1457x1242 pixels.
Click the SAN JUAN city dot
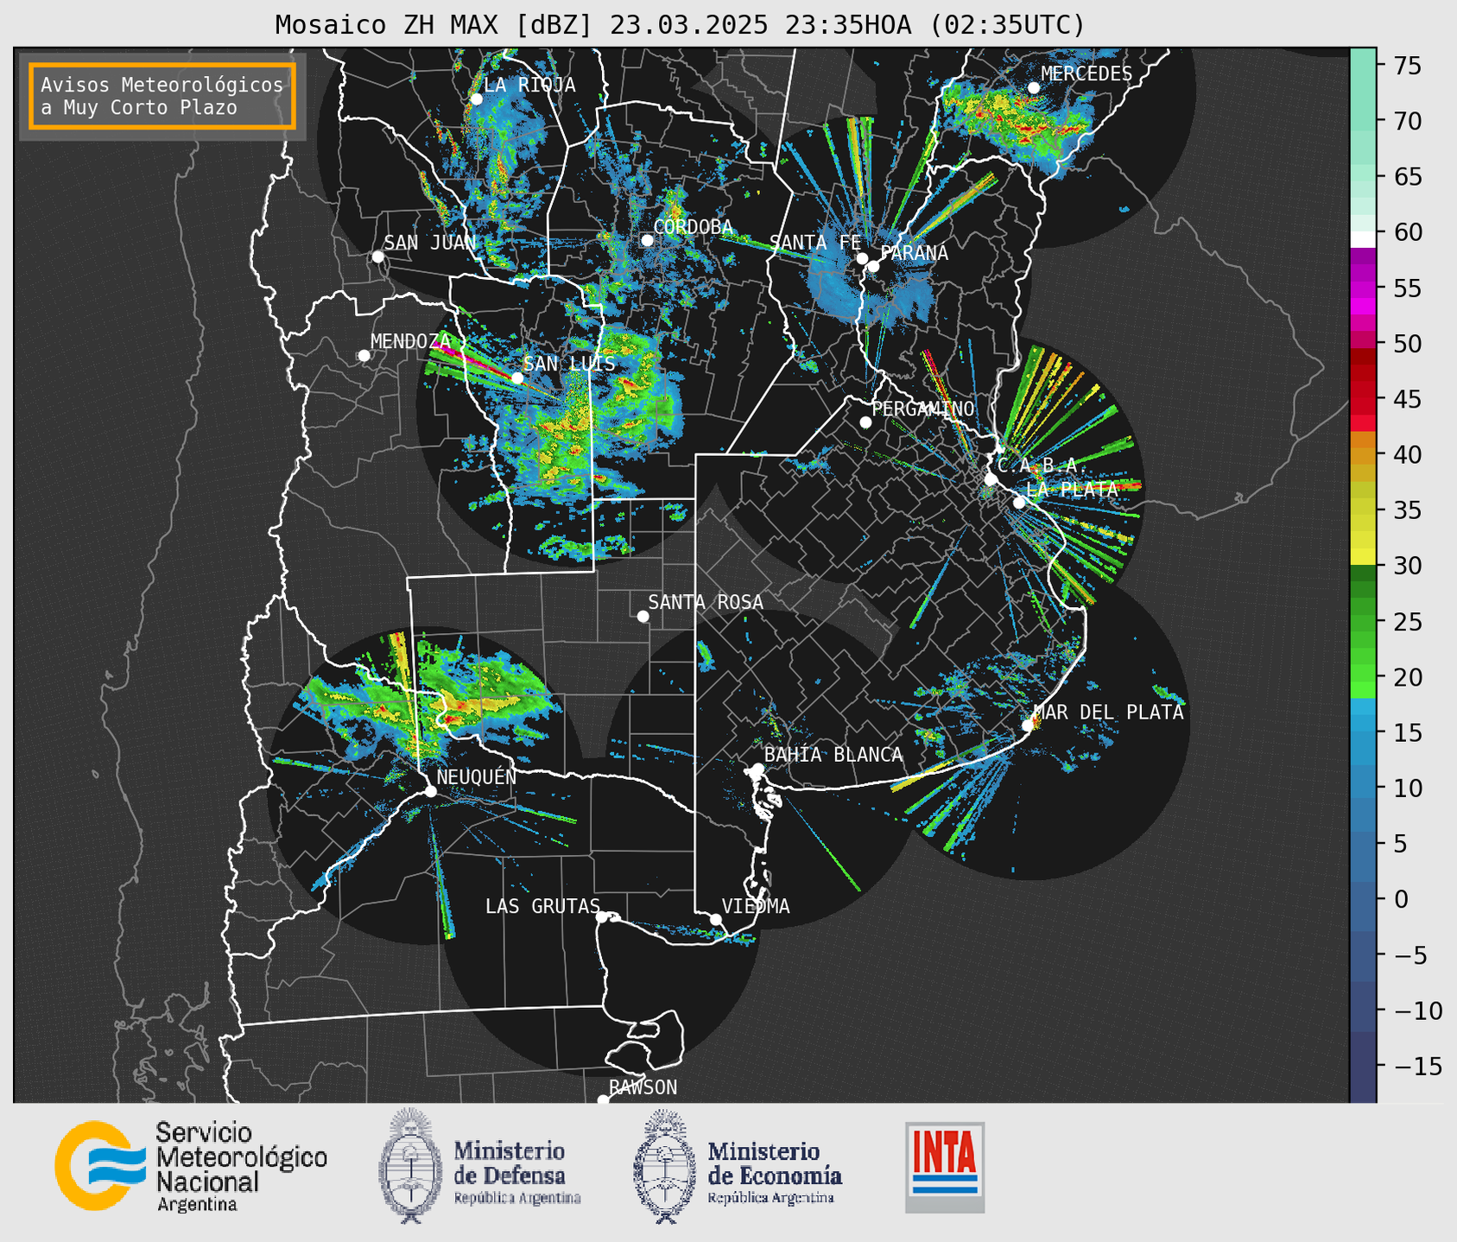click(x=377, y=257)
